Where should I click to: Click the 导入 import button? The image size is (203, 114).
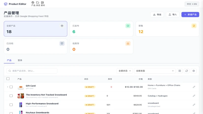(x=173, y=14)
